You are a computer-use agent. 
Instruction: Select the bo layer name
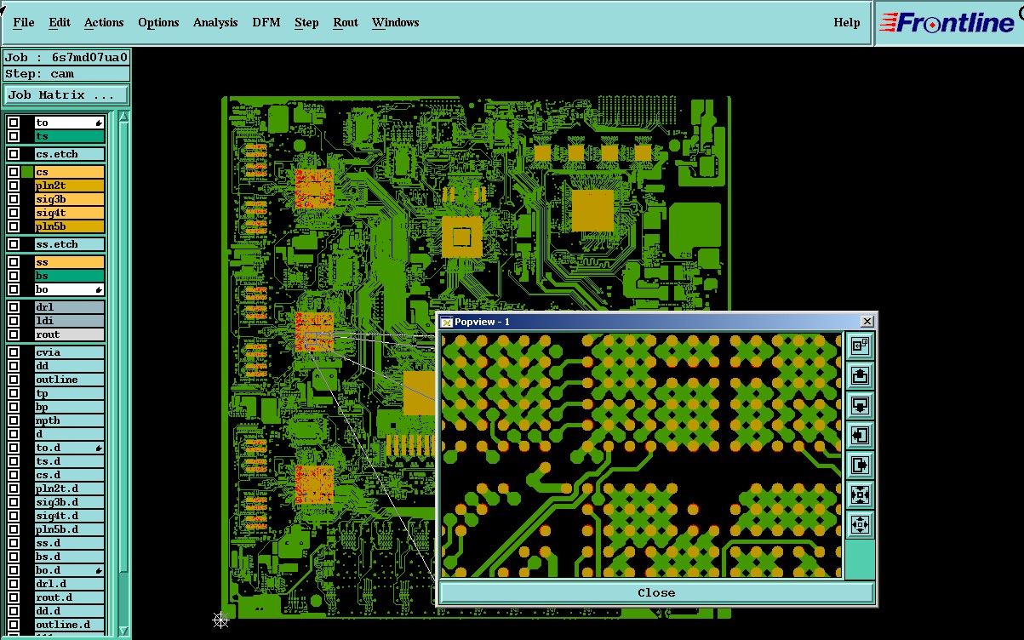[69, 289]
